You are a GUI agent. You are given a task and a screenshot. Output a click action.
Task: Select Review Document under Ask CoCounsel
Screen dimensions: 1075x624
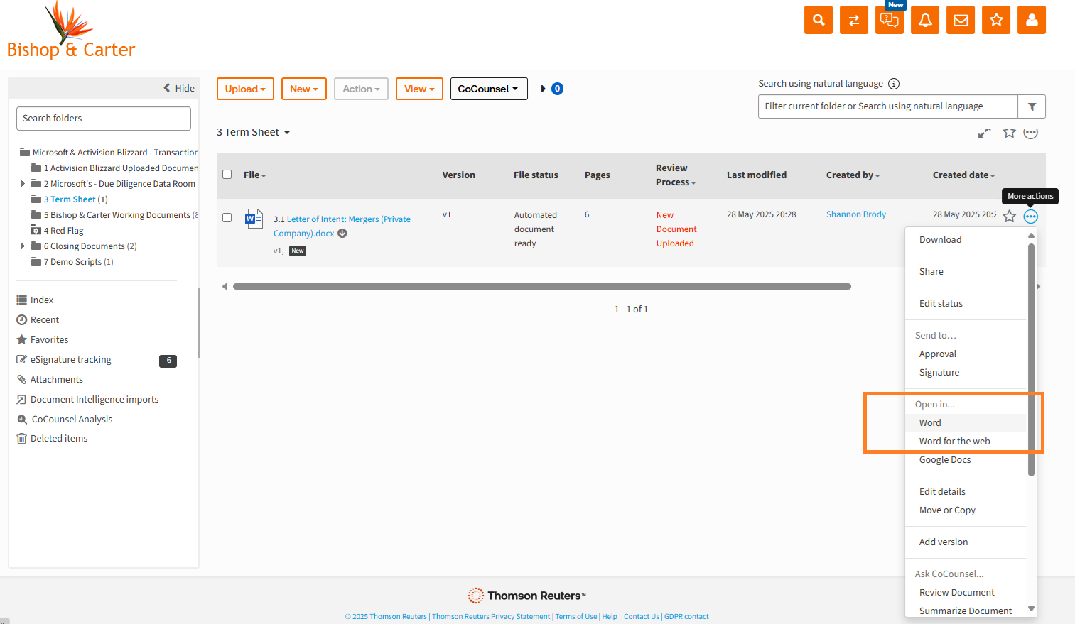coord(956,593)
